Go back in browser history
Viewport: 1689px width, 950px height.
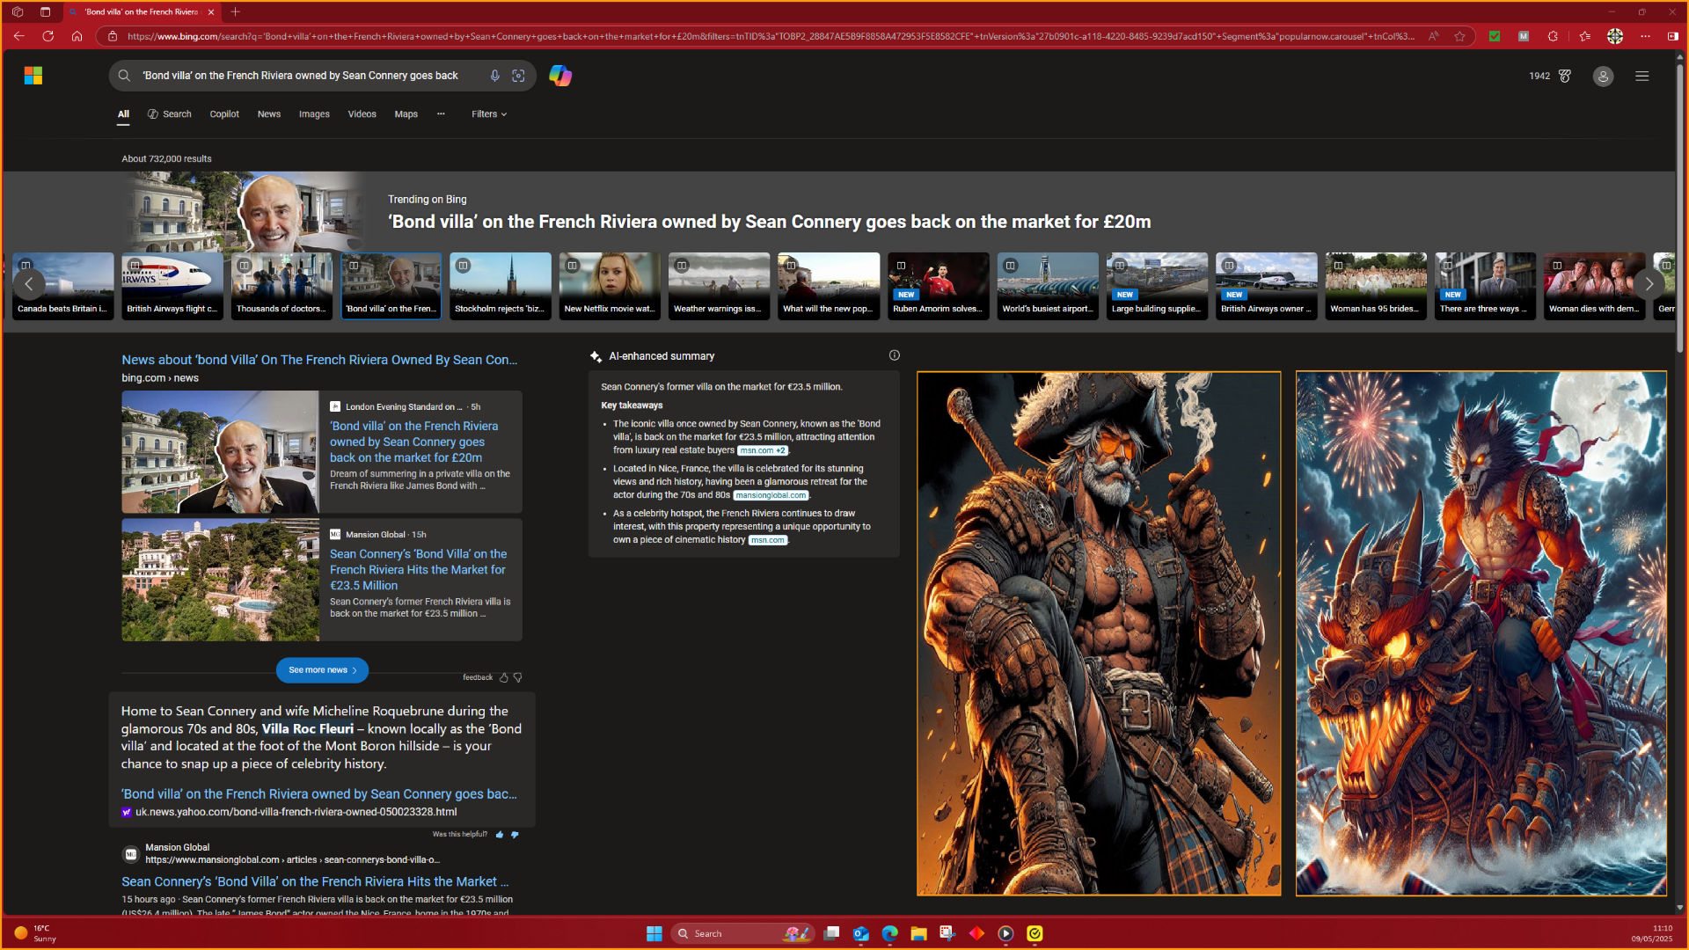point(18,36)
